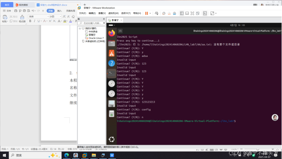Open VMware 文件(F) menu

tap(82, 13)
